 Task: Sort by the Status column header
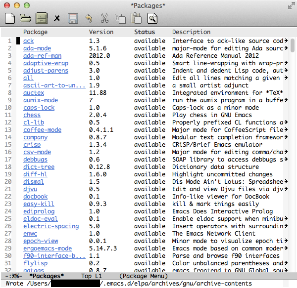click(x=145, y=32)
